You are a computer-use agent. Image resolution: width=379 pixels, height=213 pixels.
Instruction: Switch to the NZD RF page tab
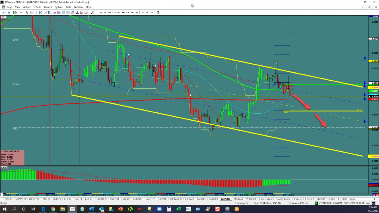[9, 199]
